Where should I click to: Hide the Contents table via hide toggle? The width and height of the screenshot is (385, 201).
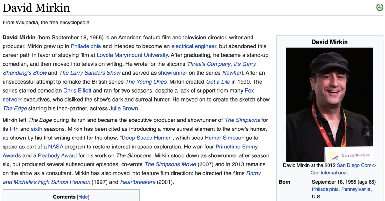click(x=83, y=197)
